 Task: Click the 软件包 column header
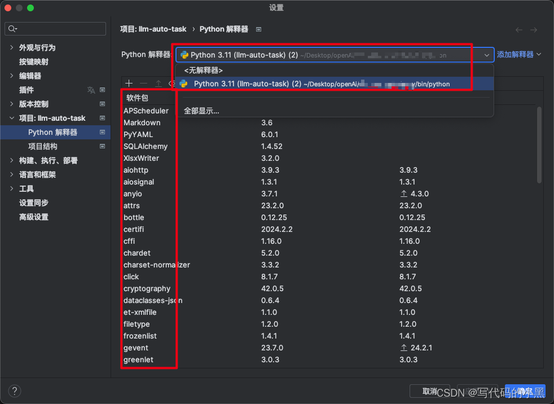pyautogui.click(x=137, y=98)
